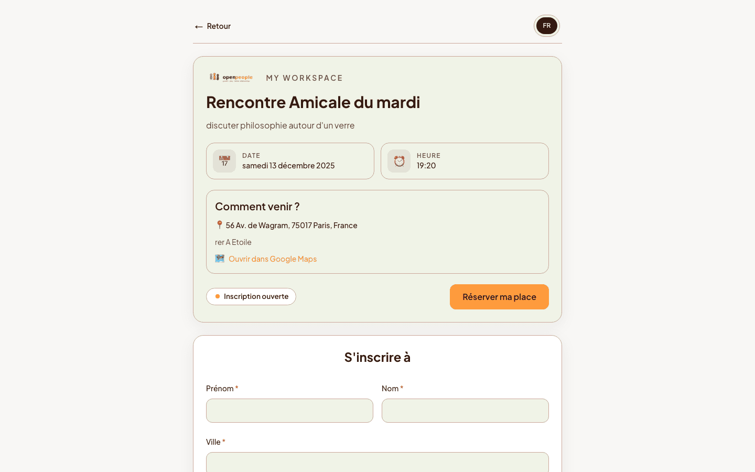This screenshot has width=755, height=472.
Task: Click the event title Rencontre Amicale du mardi
Action: click(313, 102)
